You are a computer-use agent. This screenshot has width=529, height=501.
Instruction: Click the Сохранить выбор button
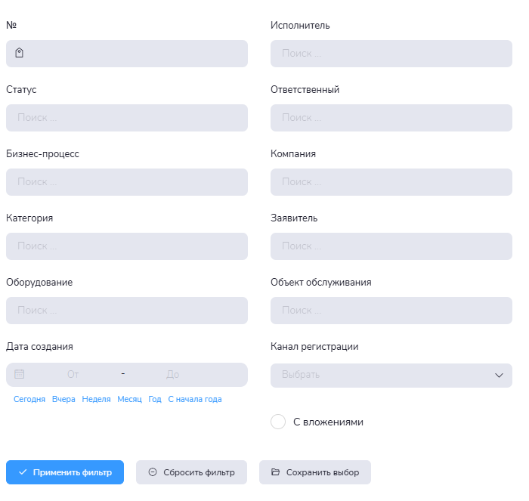315,472
